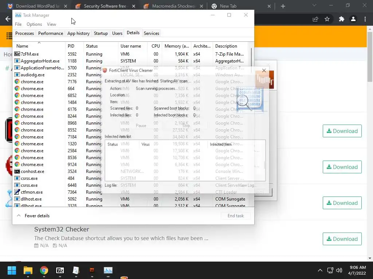Click Chrome share page icon
Screen dimensions: 373x279
315,19
